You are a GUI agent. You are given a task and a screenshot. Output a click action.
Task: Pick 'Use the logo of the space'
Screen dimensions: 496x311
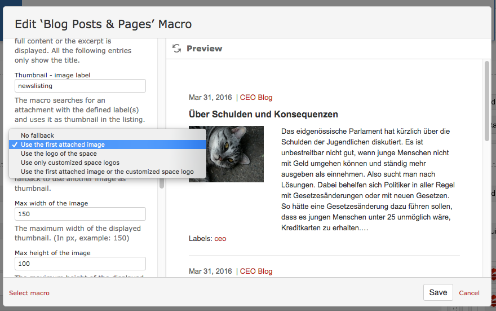(59, 154)
